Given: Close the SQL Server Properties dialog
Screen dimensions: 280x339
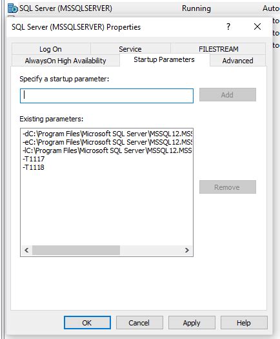Looking at the screenshot, I should (x=257, y=27).
